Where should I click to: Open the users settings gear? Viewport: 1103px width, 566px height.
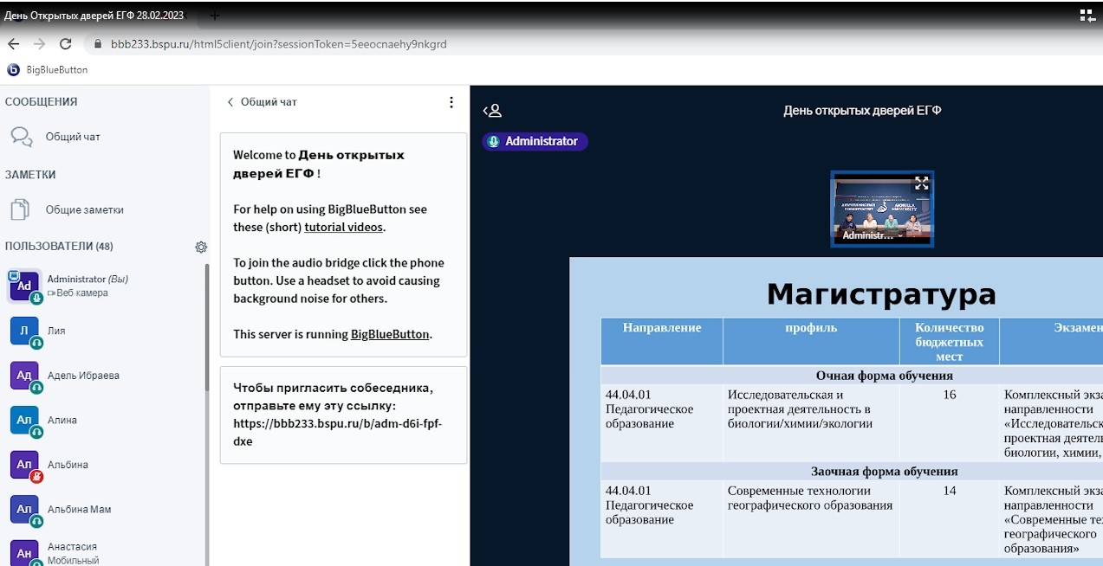[x=201, y=248]
